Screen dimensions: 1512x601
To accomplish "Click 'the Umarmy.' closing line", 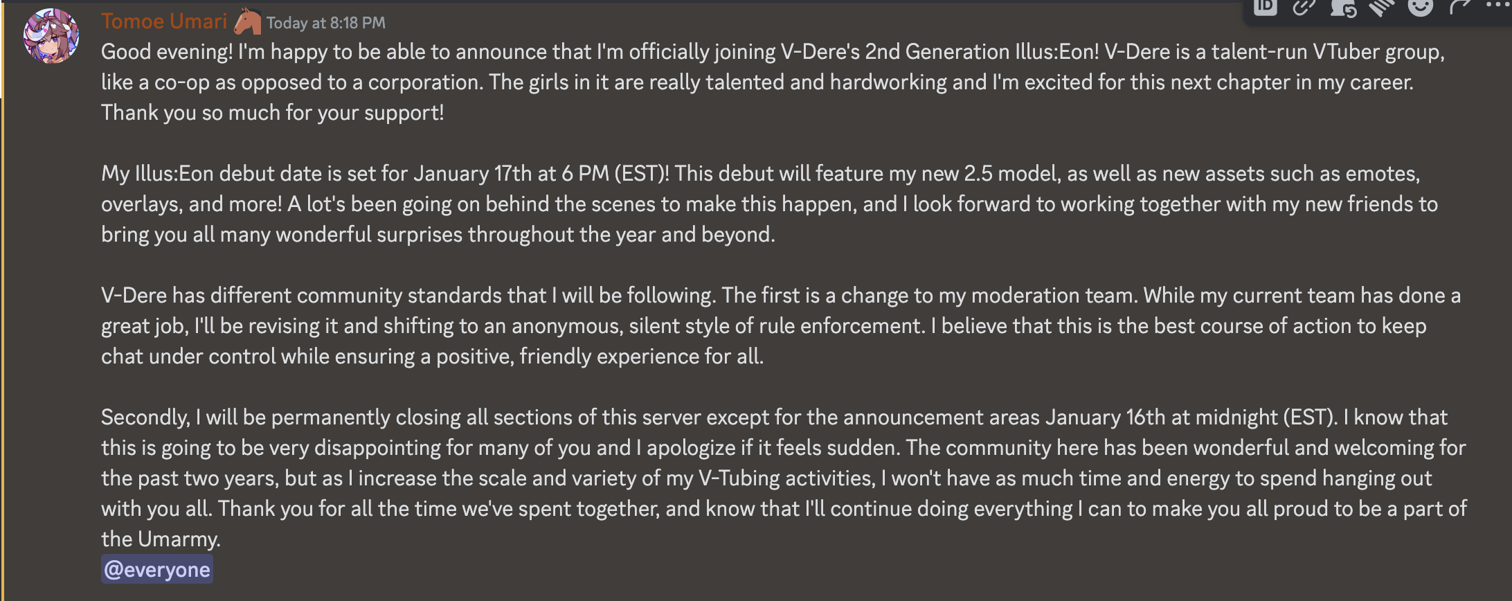I will click(x=161, y=539).
